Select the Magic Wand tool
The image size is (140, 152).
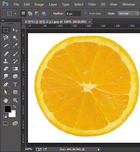pos(15,38)
